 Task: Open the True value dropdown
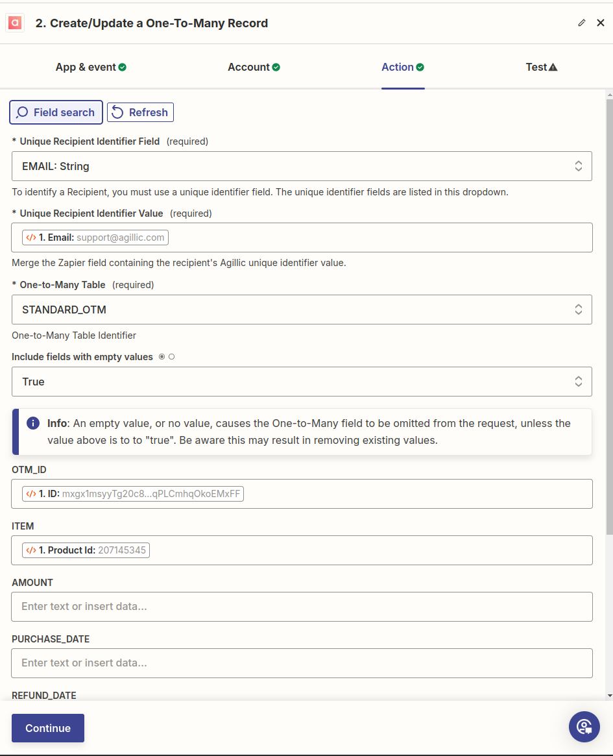[x=302, y=382]
